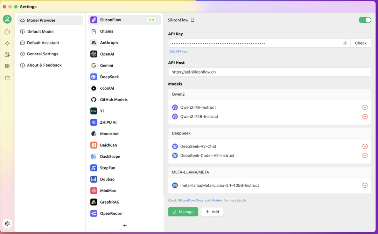Open the sparkle agents sidebar icon
378x234 pixels.
pos(7,43)
